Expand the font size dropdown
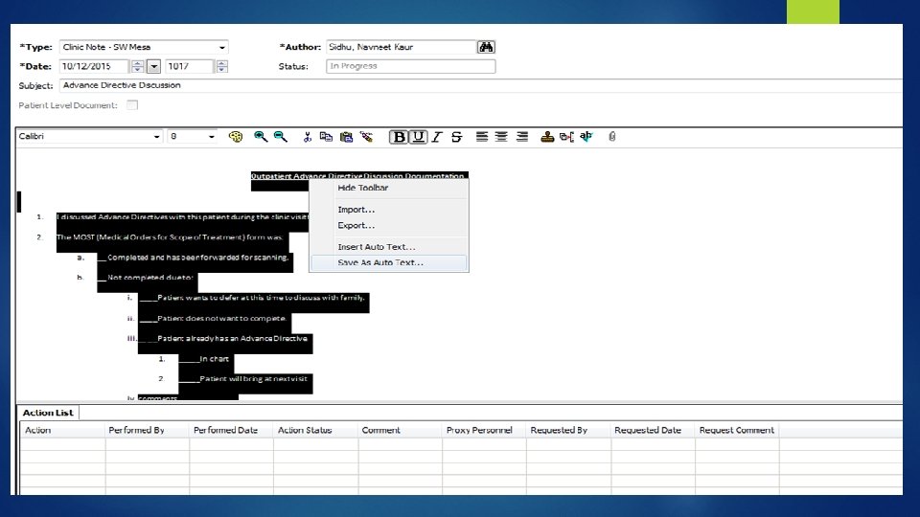This screenshot has width=920, height=517. click(211, 137)
